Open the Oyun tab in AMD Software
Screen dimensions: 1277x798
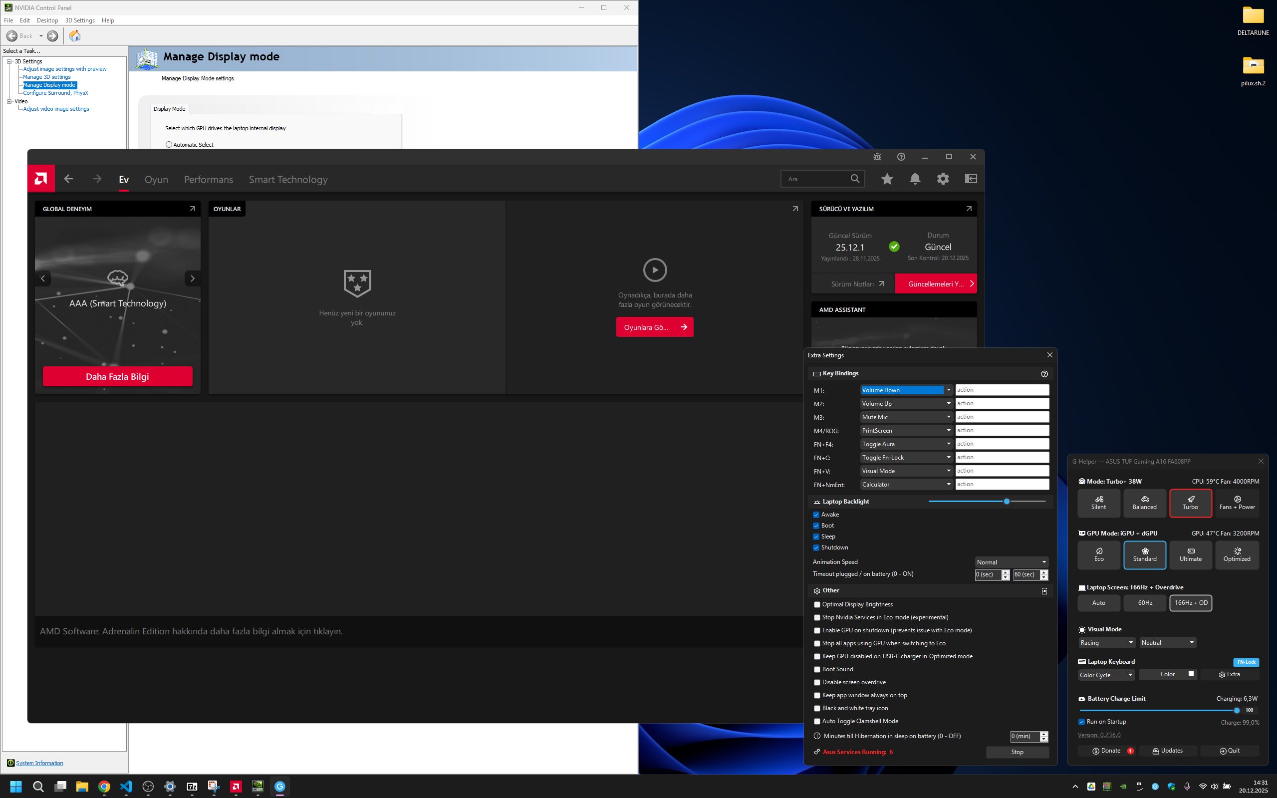tap(156, 180)
